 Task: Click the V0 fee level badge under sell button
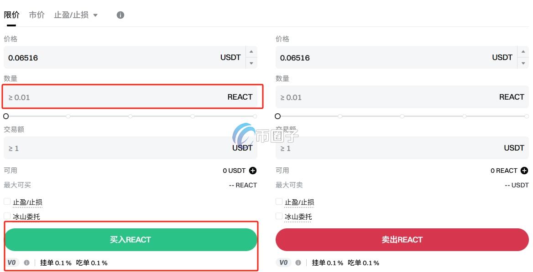pyautogui.click(x=283, y=262)
